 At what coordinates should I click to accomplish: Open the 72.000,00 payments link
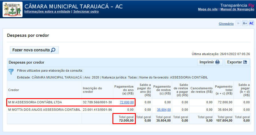coord(127,102)
